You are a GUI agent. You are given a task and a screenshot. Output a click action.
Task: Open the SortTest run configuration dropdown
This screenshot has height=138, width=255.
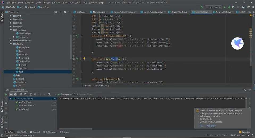click(213, 7)
